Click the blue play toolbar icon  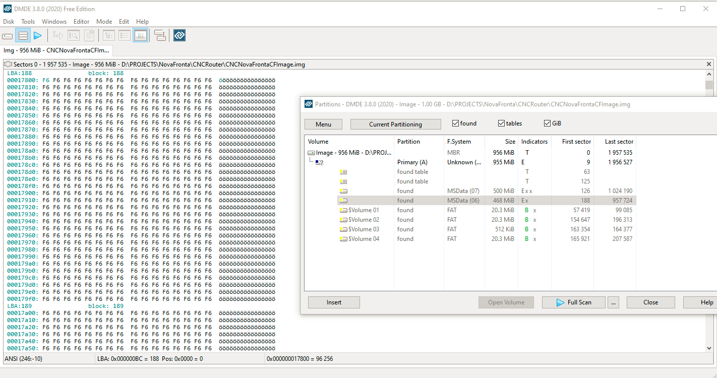[38, 36]
